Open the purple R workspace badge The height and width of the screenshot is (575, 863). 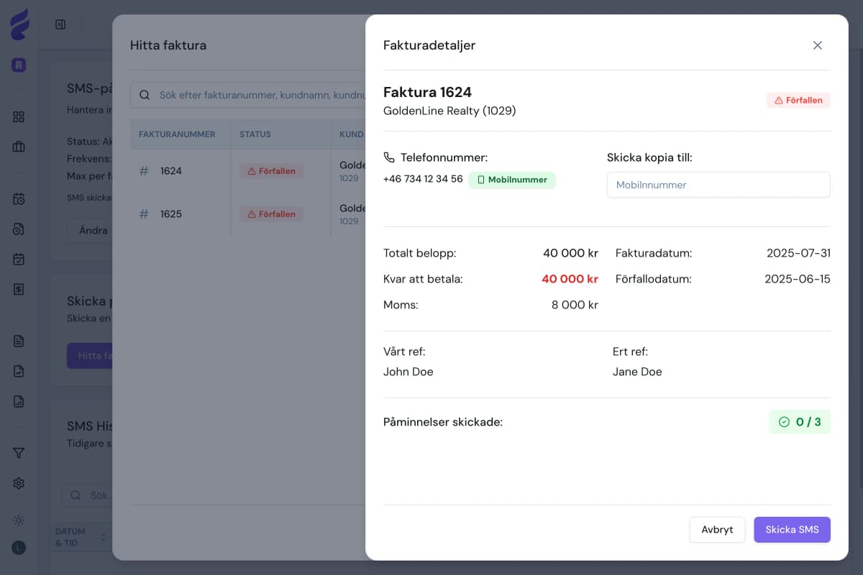(18, 64)
